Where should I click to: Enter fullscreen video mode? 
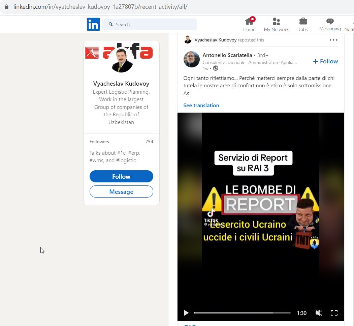[x=334, y=313]
